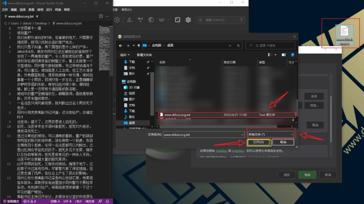Open the split editor icon in VS Code
The height and width of the screenshot is (204, 364).
click(101, 16)
